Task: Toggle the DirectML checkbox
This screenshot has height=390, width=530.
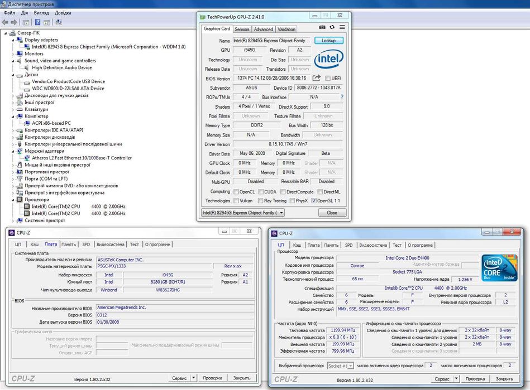Action: pos(320,192)
